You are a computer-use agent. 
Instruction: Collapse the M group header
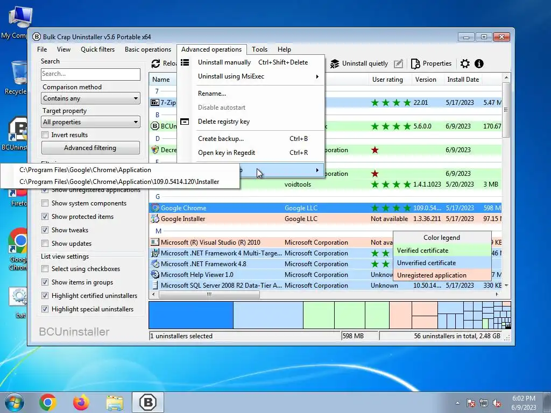[x=158, y=231]
